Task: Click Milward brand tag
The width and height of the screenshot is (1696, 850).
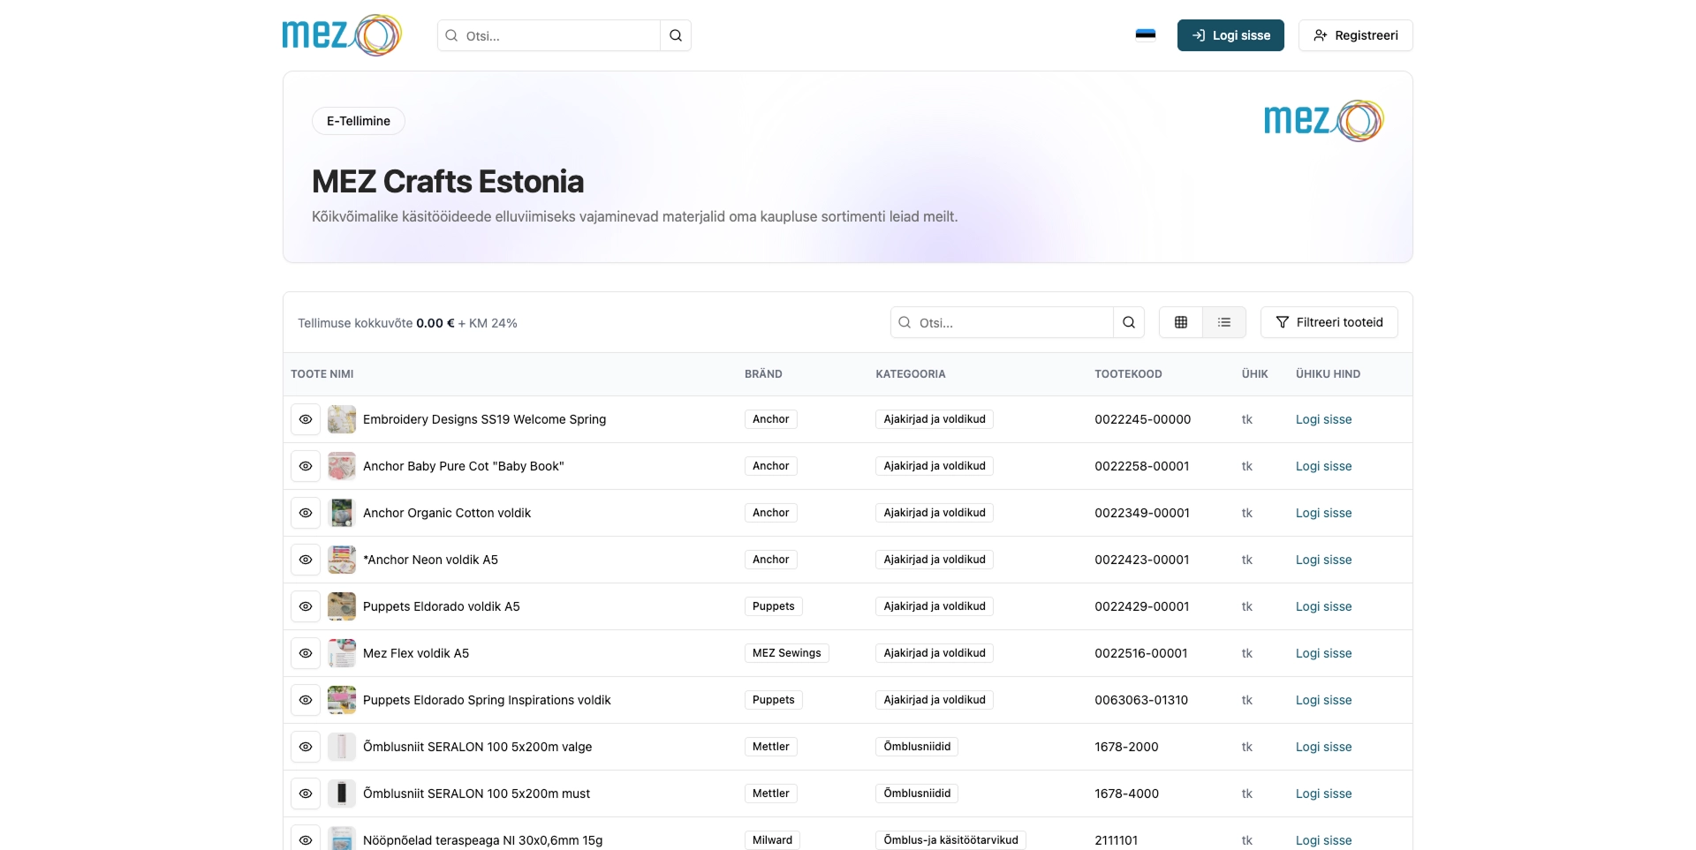Action: click(772, 840)
